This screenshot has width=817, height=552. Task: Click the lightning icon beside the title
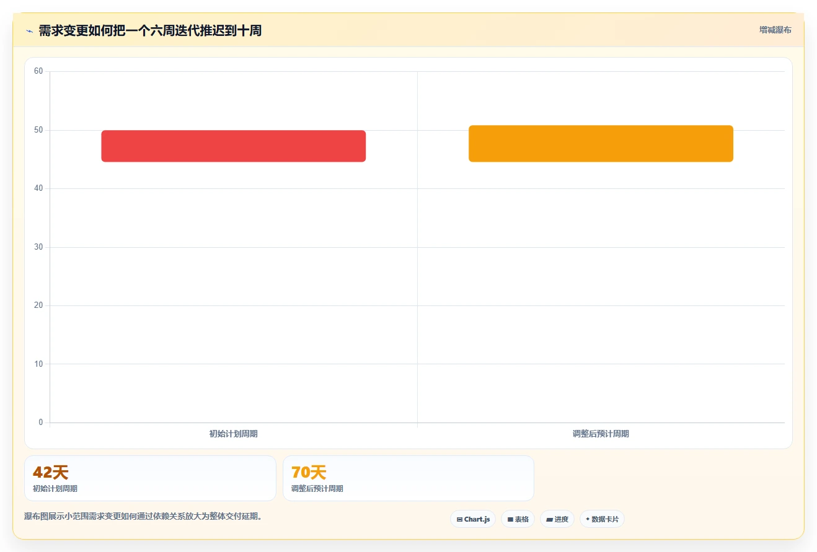coord(29,31)
